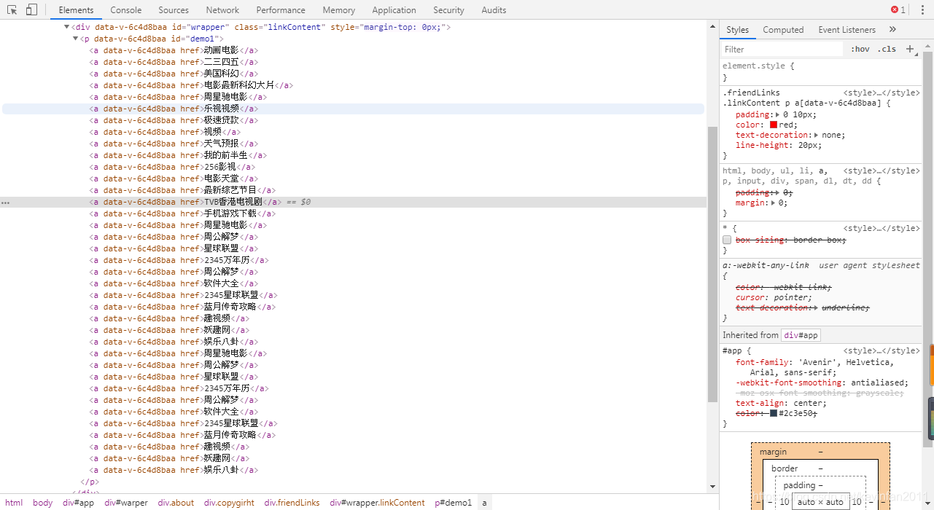
Task: Select the 天气预报 anchor node
Action: click(x=174, y=144)
